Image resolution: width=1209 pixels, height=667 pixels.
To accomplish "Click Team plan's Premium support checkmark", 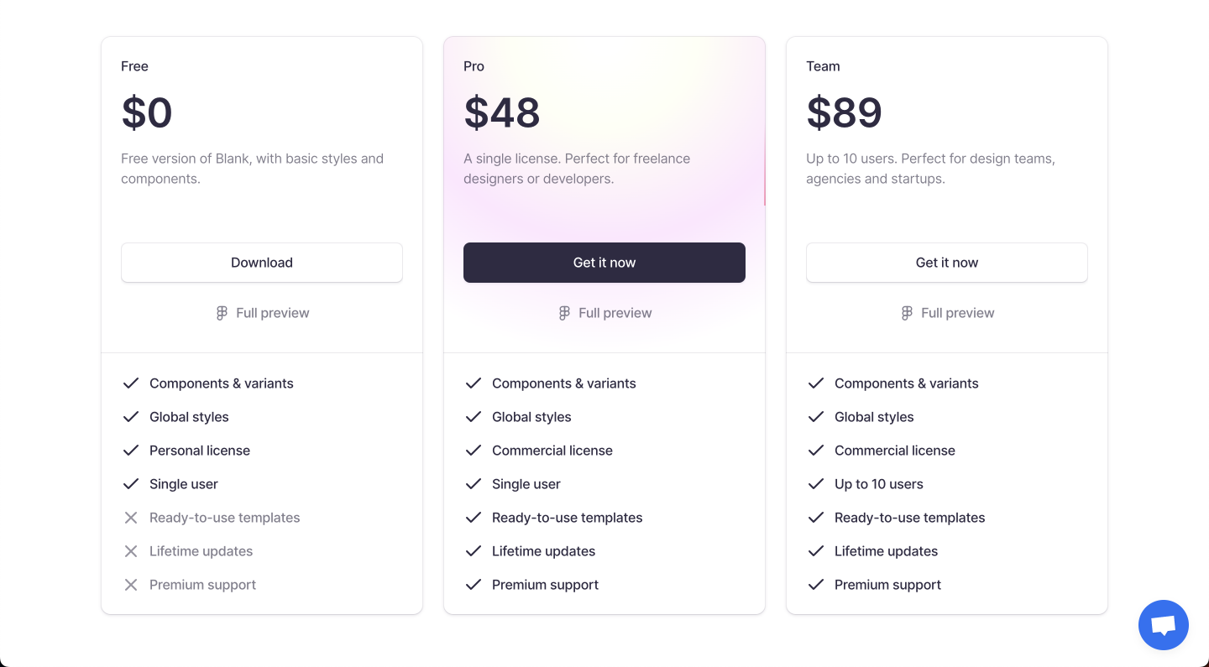I will coord(816,585).
